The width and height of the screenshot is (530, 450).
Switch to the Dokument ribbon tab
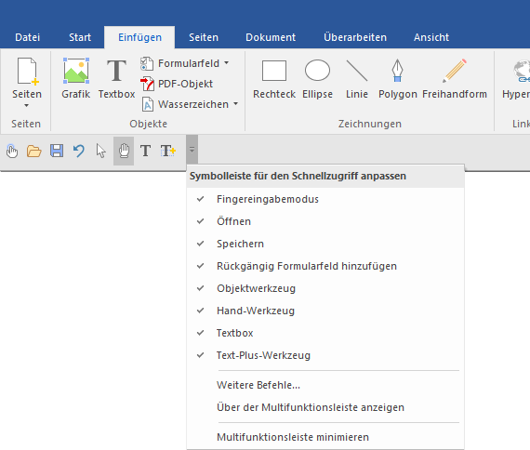[271, 37]
